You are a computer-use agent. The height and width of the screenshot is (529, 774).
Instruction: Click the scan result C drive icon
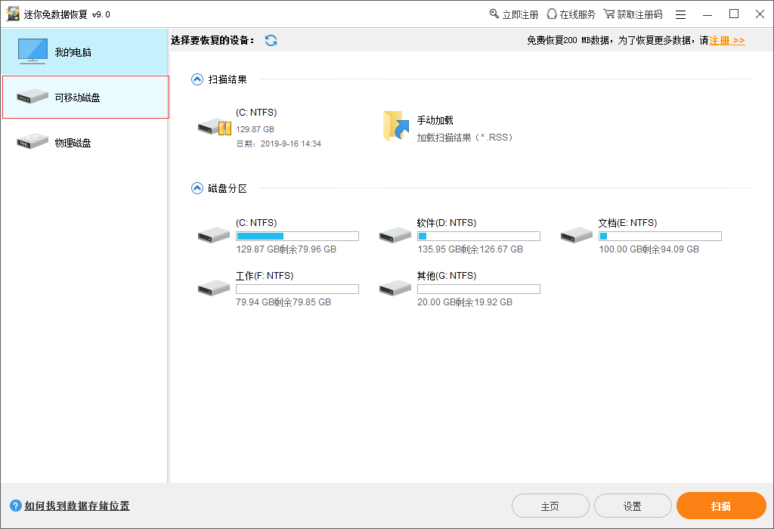pyautogui.click(x=214, y=128)
